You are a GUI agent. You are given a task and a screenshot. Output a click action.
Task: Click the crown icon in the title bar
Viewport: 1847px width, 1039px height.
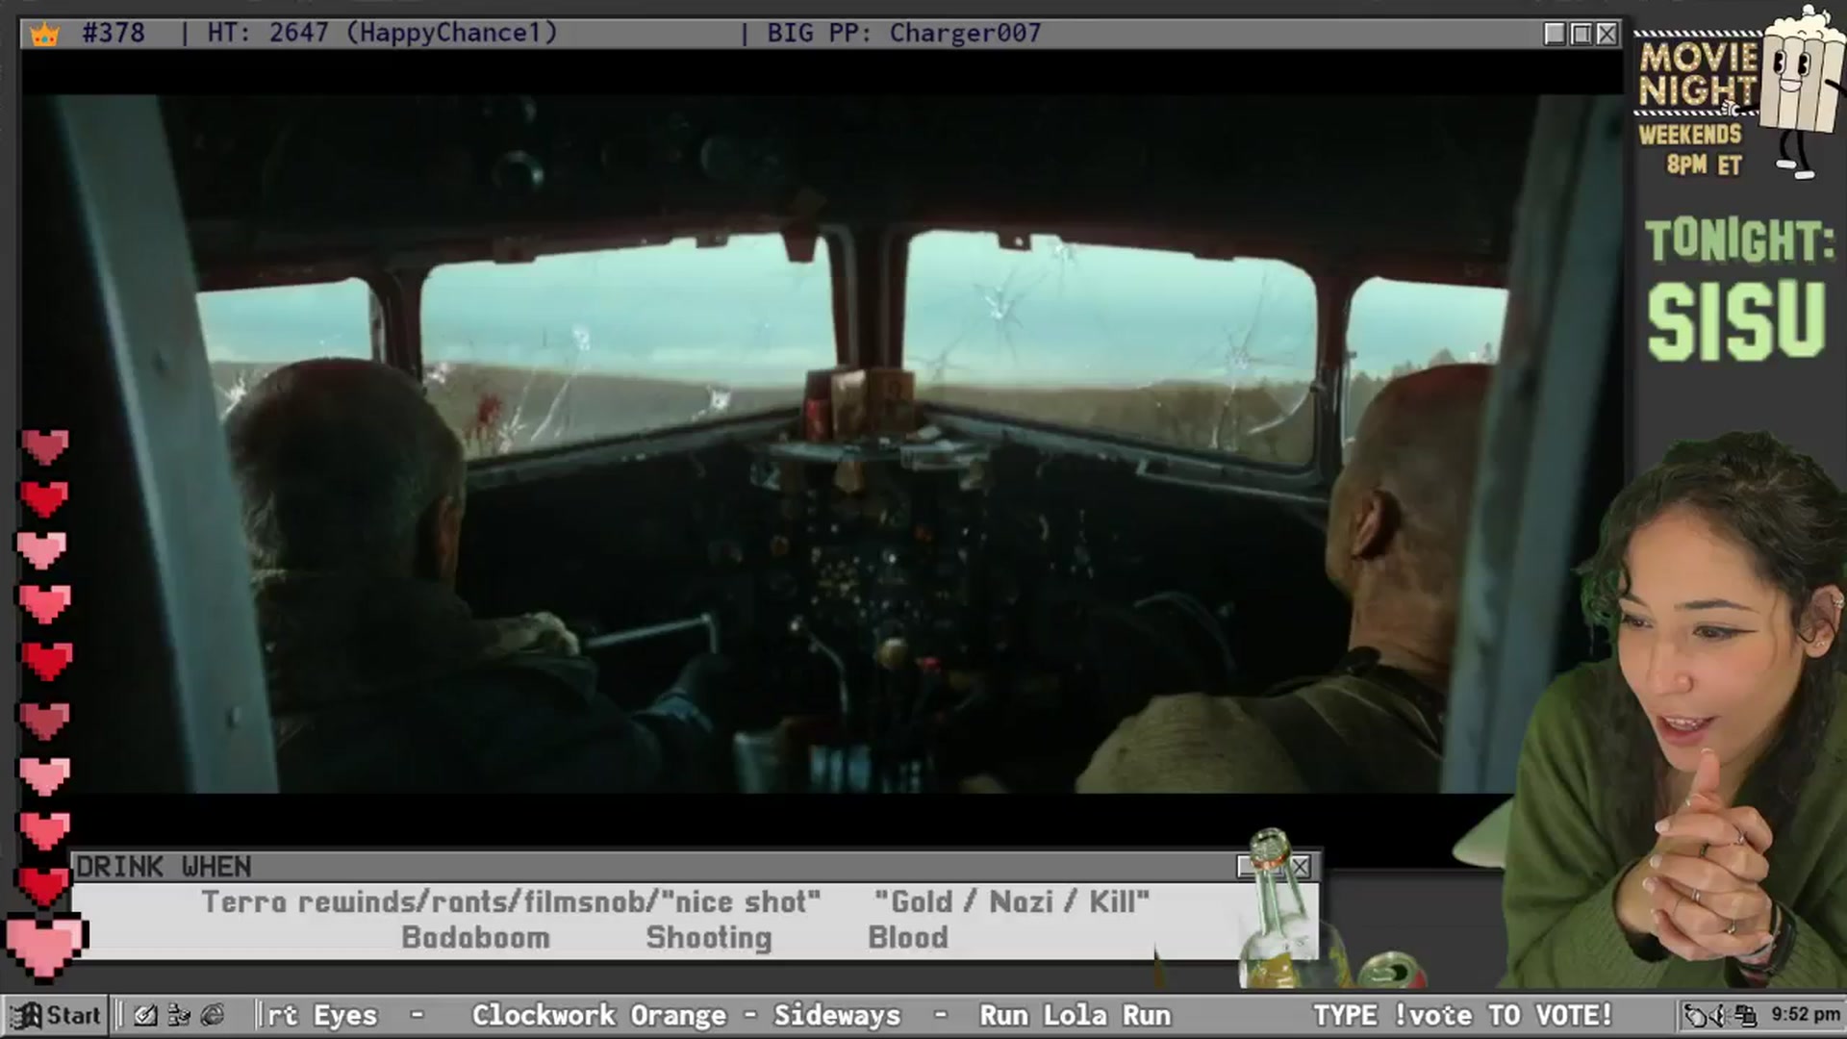(x=44, y=35)
